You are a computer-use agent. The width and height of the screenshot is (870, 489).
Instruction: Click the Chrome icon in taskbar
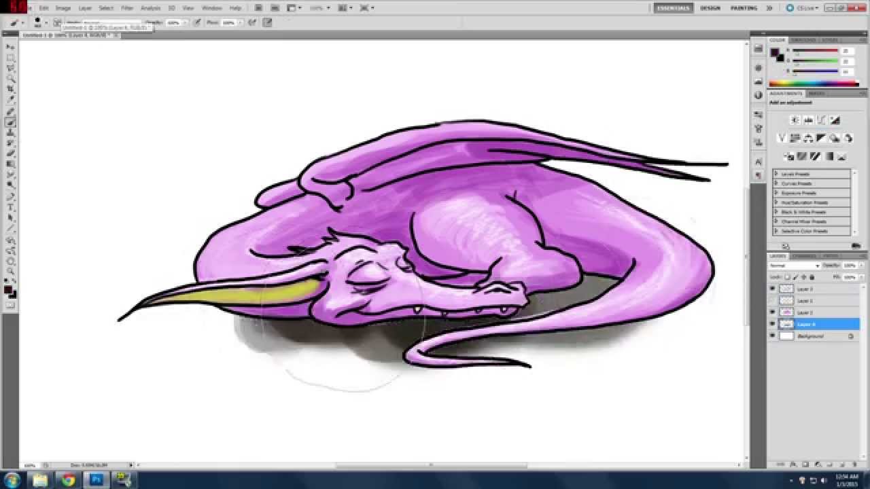(x=68, y=479)
